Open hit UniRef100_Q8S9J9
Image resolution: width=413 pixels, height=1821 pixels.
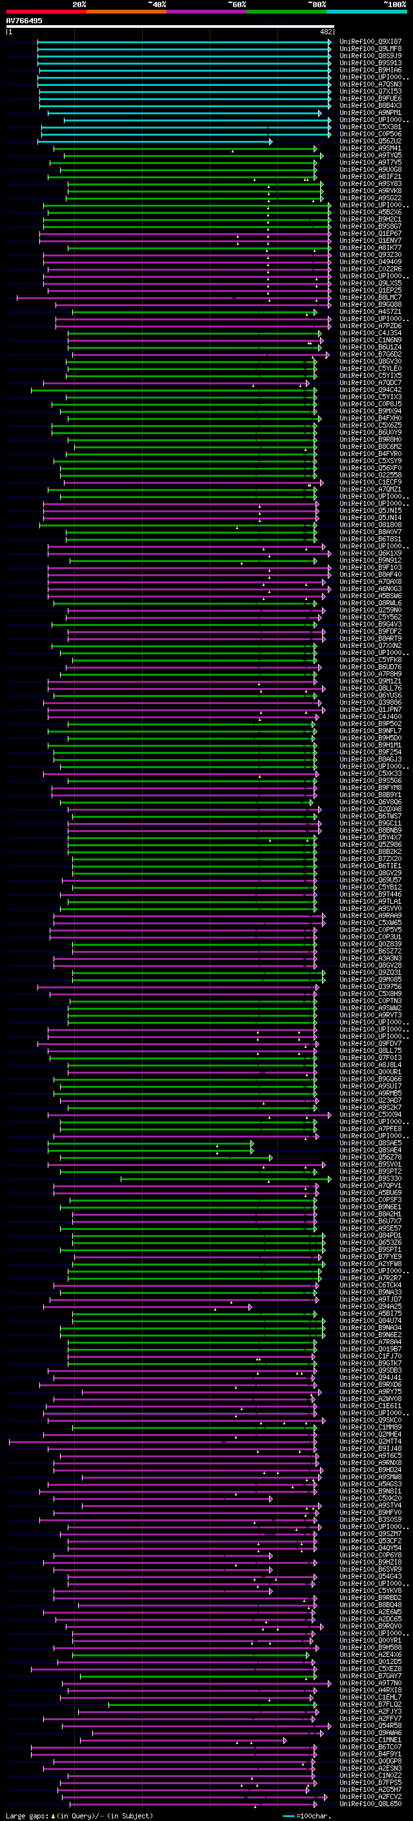370,56
